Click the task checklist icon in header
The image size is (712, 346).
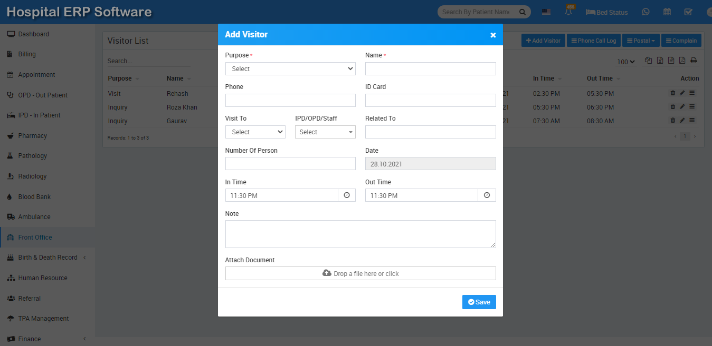(x=688, y=12)
